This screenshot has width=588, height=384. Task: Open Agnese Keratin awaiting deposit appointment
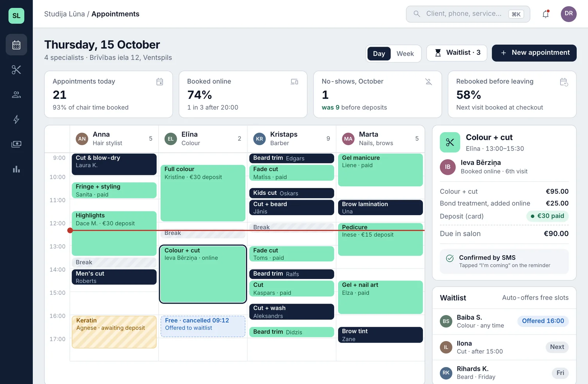pyautogui.click(x=114, y=332)
